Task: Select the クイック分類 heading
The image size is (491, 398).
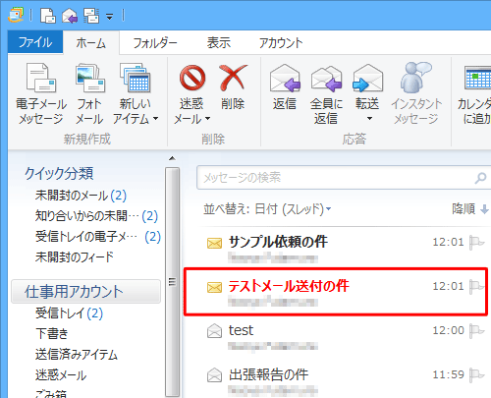Action: (59, 173)
